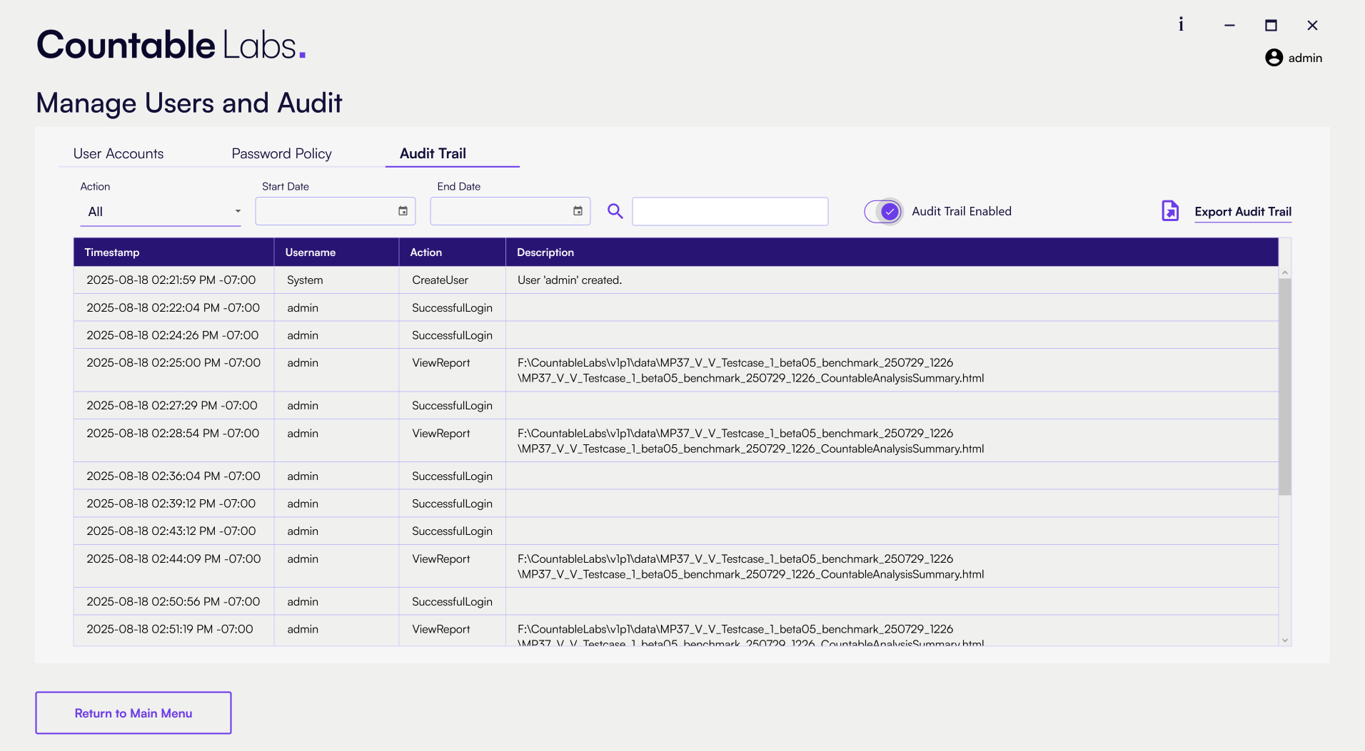Focus the audit search text box
The height and width of the screenshot is (751, 1365).
[x=730, y=211]
